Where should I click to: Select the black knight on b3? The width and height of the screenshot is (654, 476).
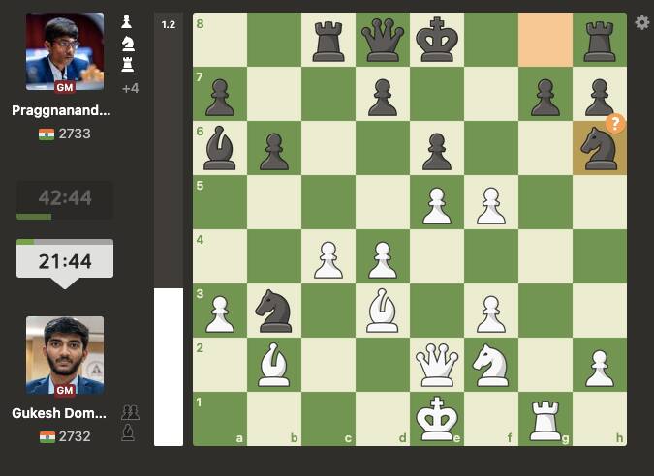tap(274, 311)
